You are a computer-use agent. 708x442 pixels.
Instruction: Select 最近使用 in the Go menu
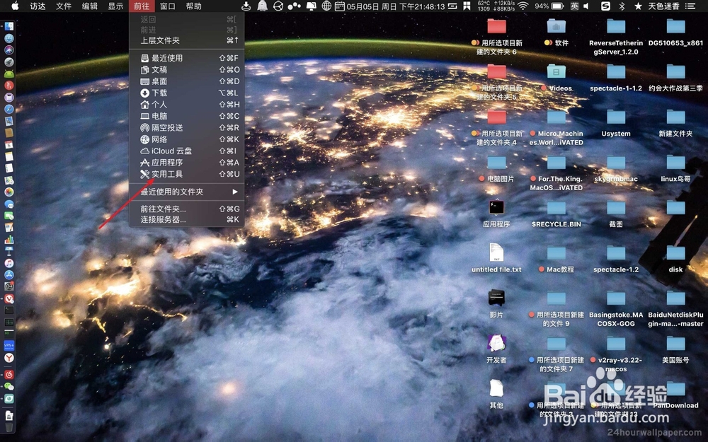pos(186,58)
